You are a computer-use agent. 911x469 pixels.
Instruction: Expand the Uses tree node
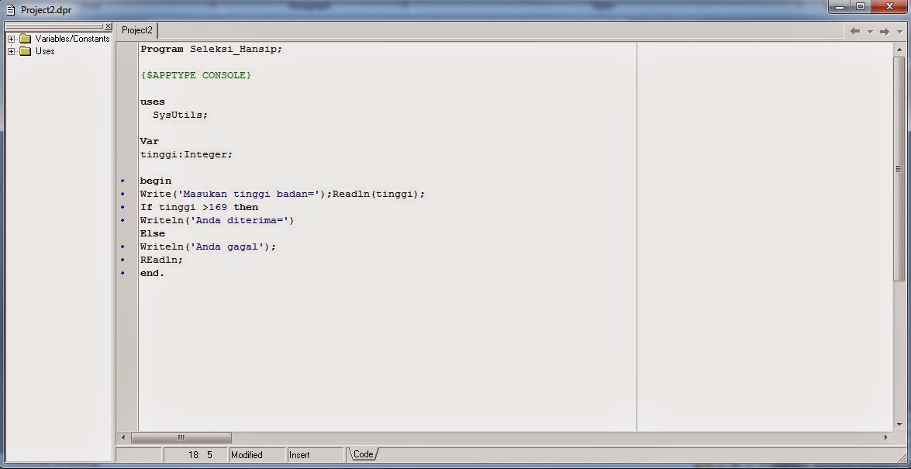(10, 51)
